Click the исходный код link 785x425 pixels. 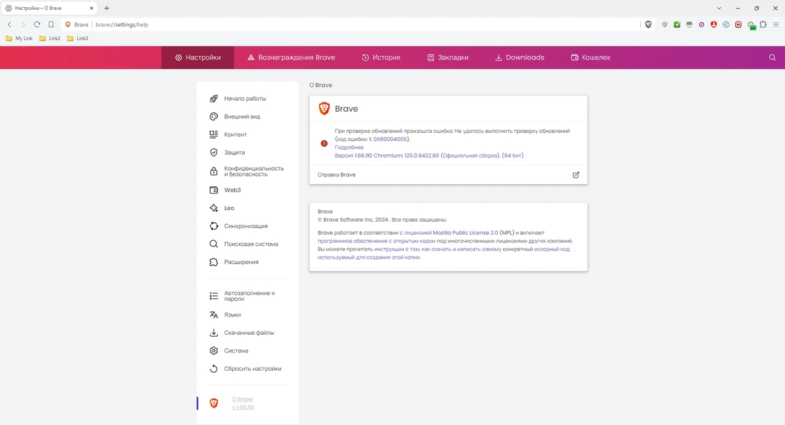(x=552, y=249)
